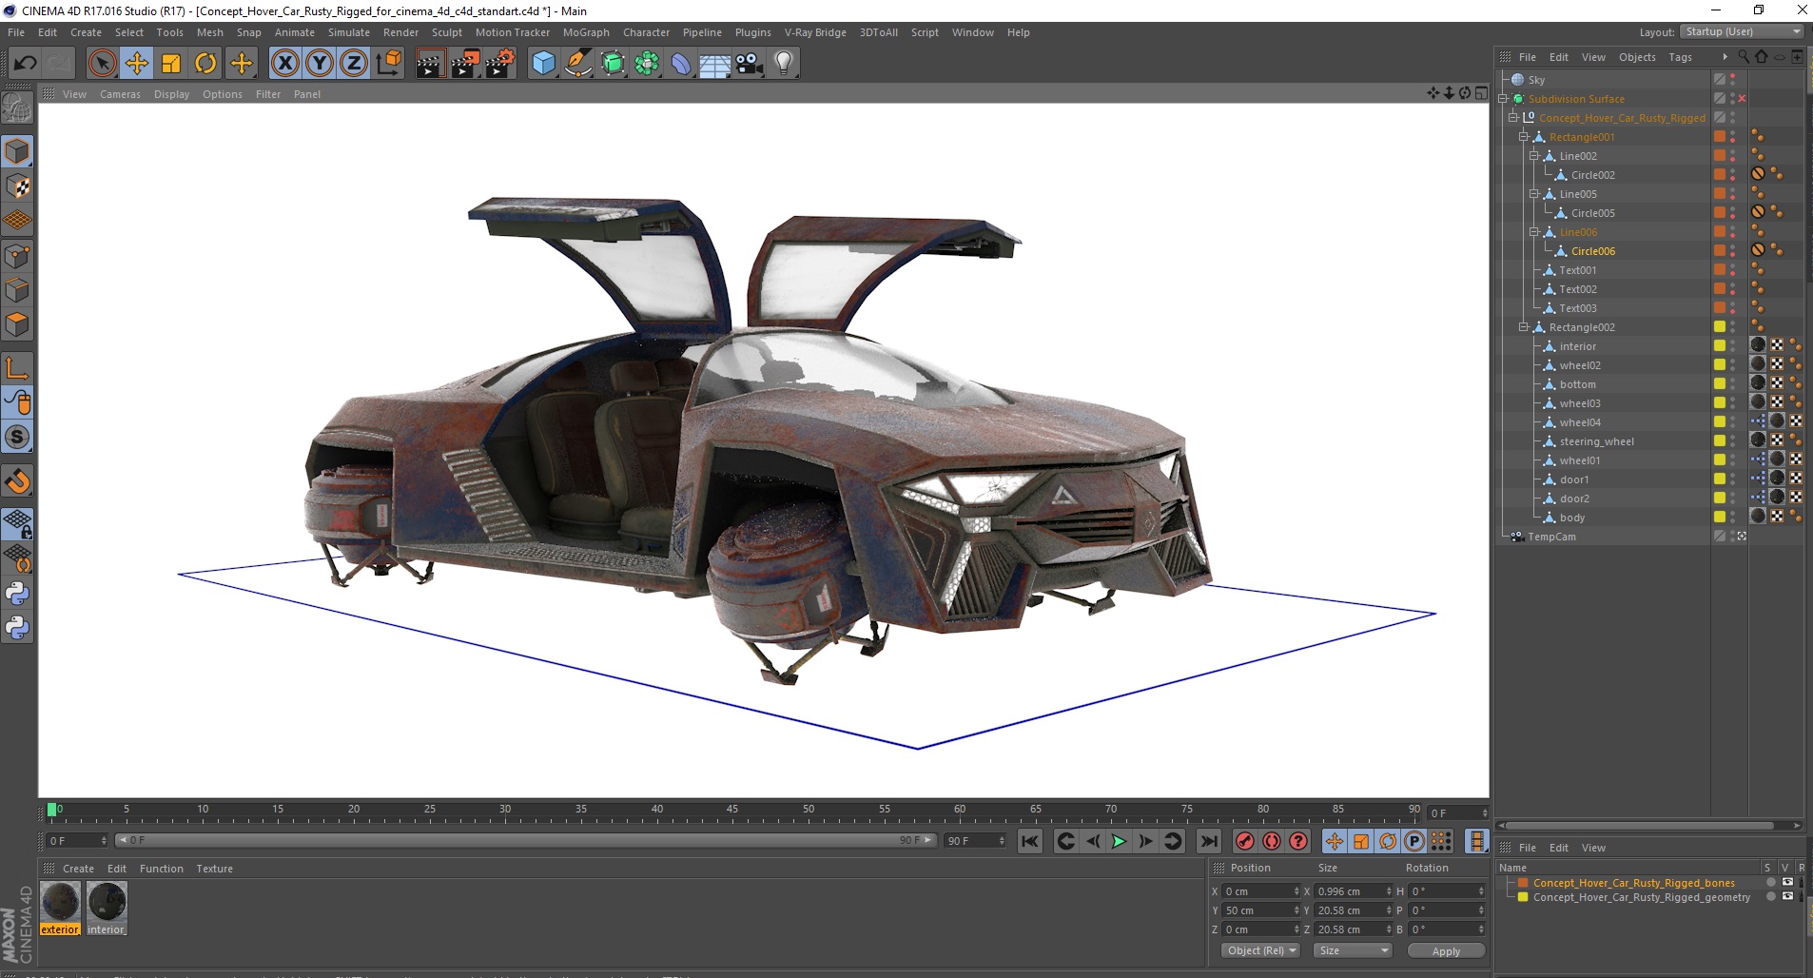The image size is (1813, 978).
Task: Open the Spline Pen tool
Action: [577, 64]
